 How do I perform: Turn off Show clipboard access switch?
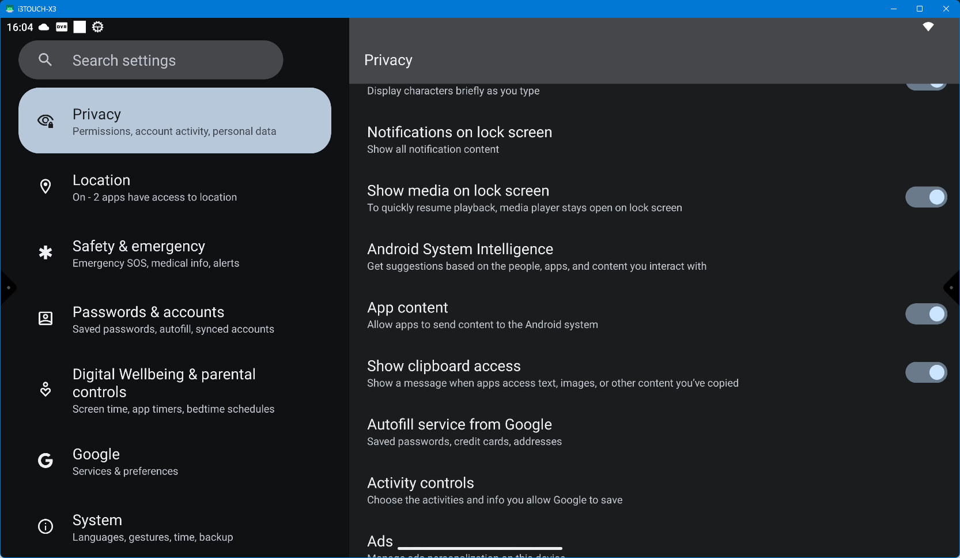tap(925, 372)
